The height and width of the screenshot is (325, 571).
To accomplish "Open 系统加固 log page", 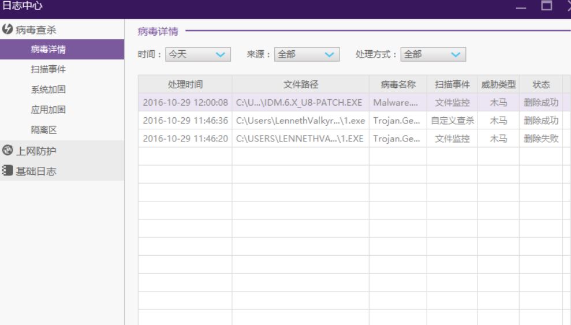I will pos(48,89).
